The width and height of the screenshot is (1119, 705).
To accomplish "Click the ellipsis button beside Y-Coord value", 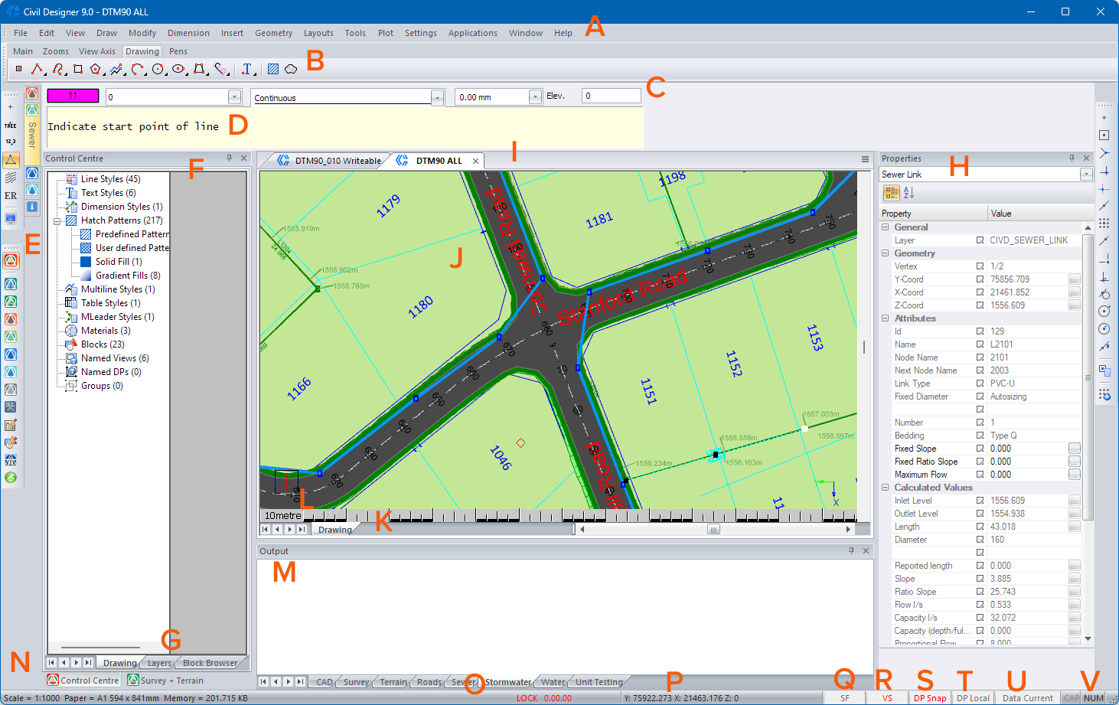I will pos(1075,279).
